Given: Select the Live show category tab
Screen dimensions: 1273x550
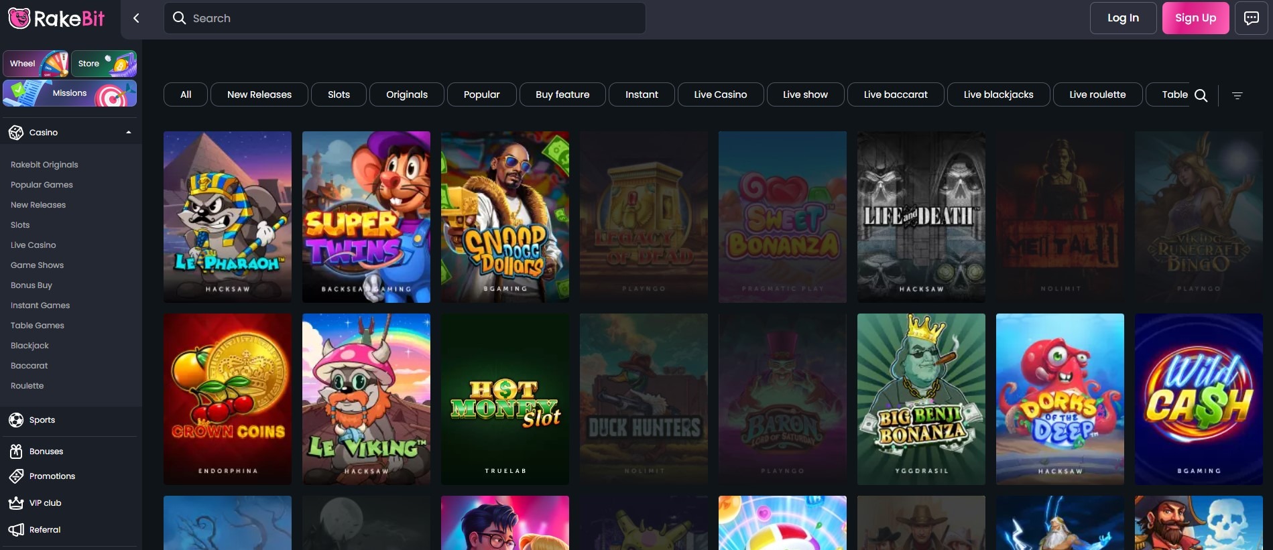Looking at the screenshot, I should 805,94.
